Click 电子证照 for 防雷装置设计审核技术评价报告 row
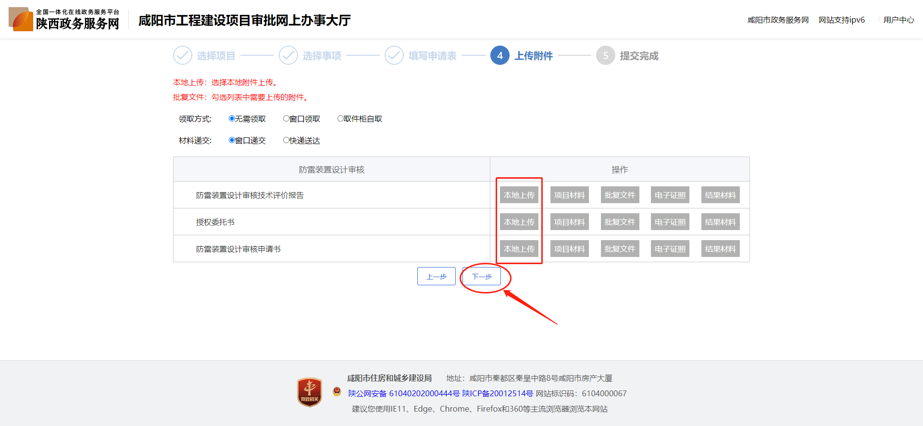 pyautogui.click(x=670, y=195)
